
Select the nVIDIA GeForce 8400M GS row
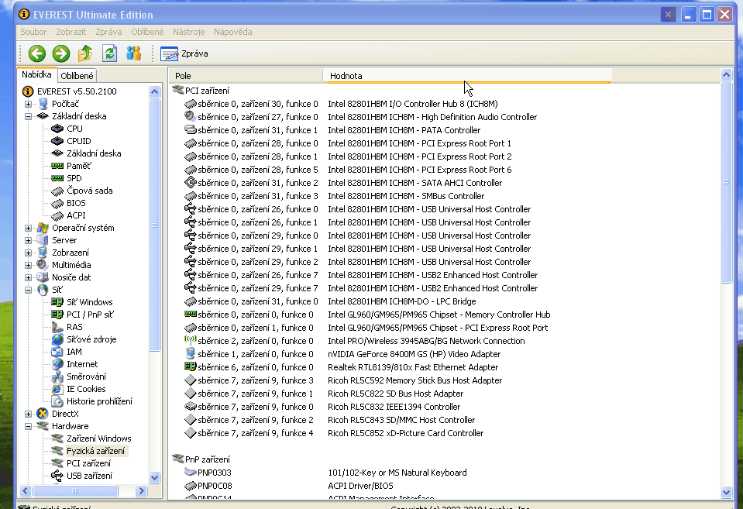tap(414, 354)
